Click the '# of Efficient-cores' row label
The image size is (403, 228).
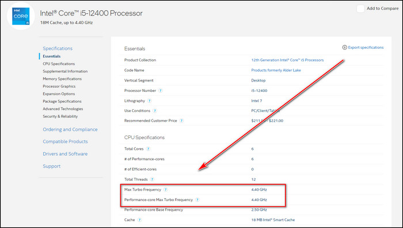(x=140, y=169)
